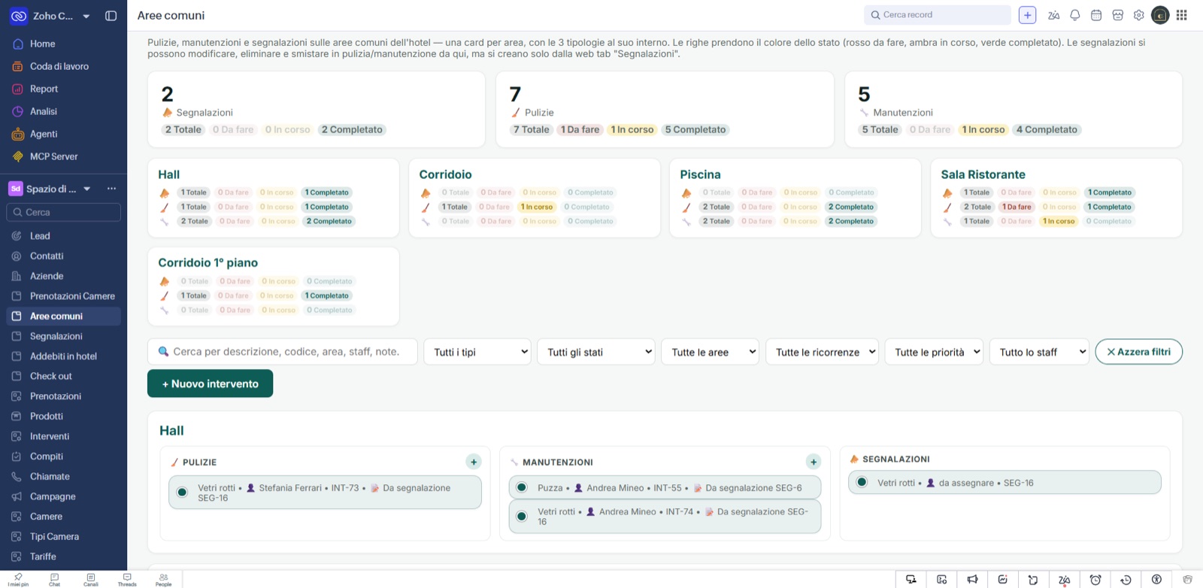
Task: Open the Tutte le aree dropdown
Action: tap(711, 352)
